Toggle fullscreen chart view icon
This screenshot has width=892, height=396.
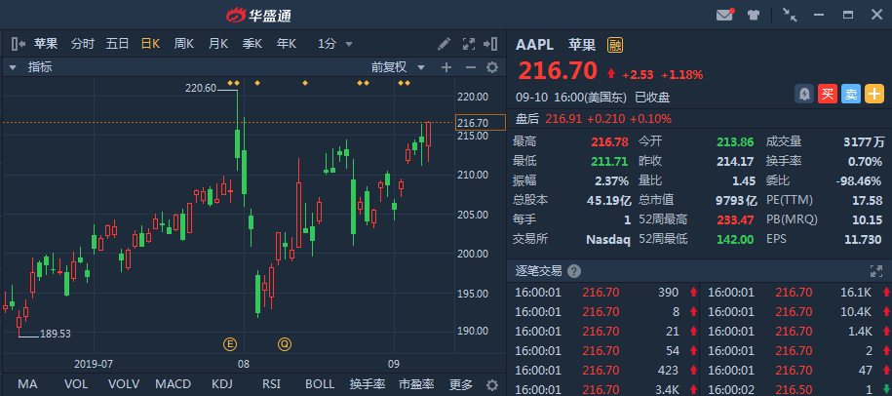(468, 44)
